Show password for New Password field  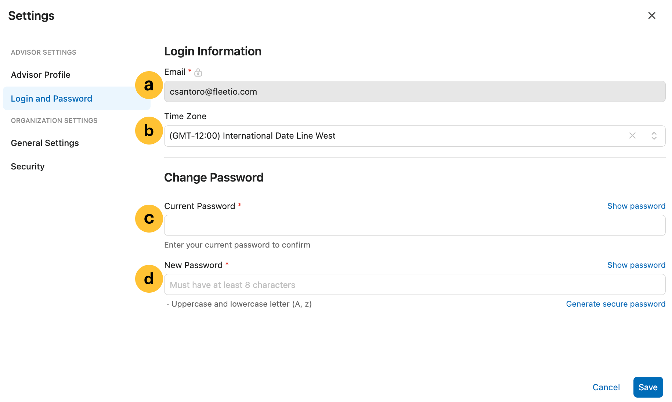(636, 265)
